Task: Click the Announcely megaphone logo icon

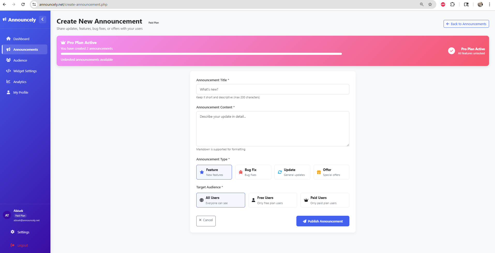Action: (x=4, y=19)
